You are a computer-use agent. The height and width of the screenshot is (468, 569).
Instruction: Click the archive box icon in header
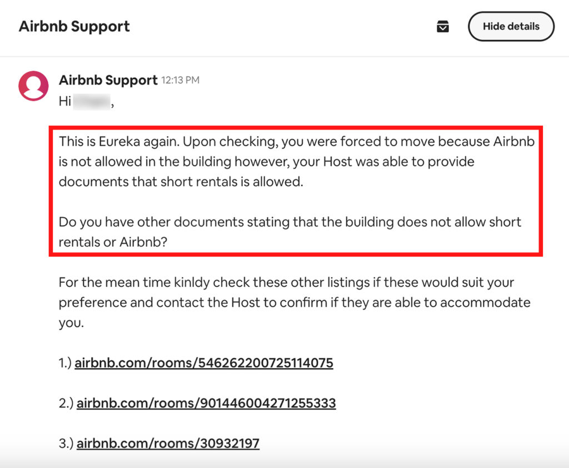tap(442, 27)
